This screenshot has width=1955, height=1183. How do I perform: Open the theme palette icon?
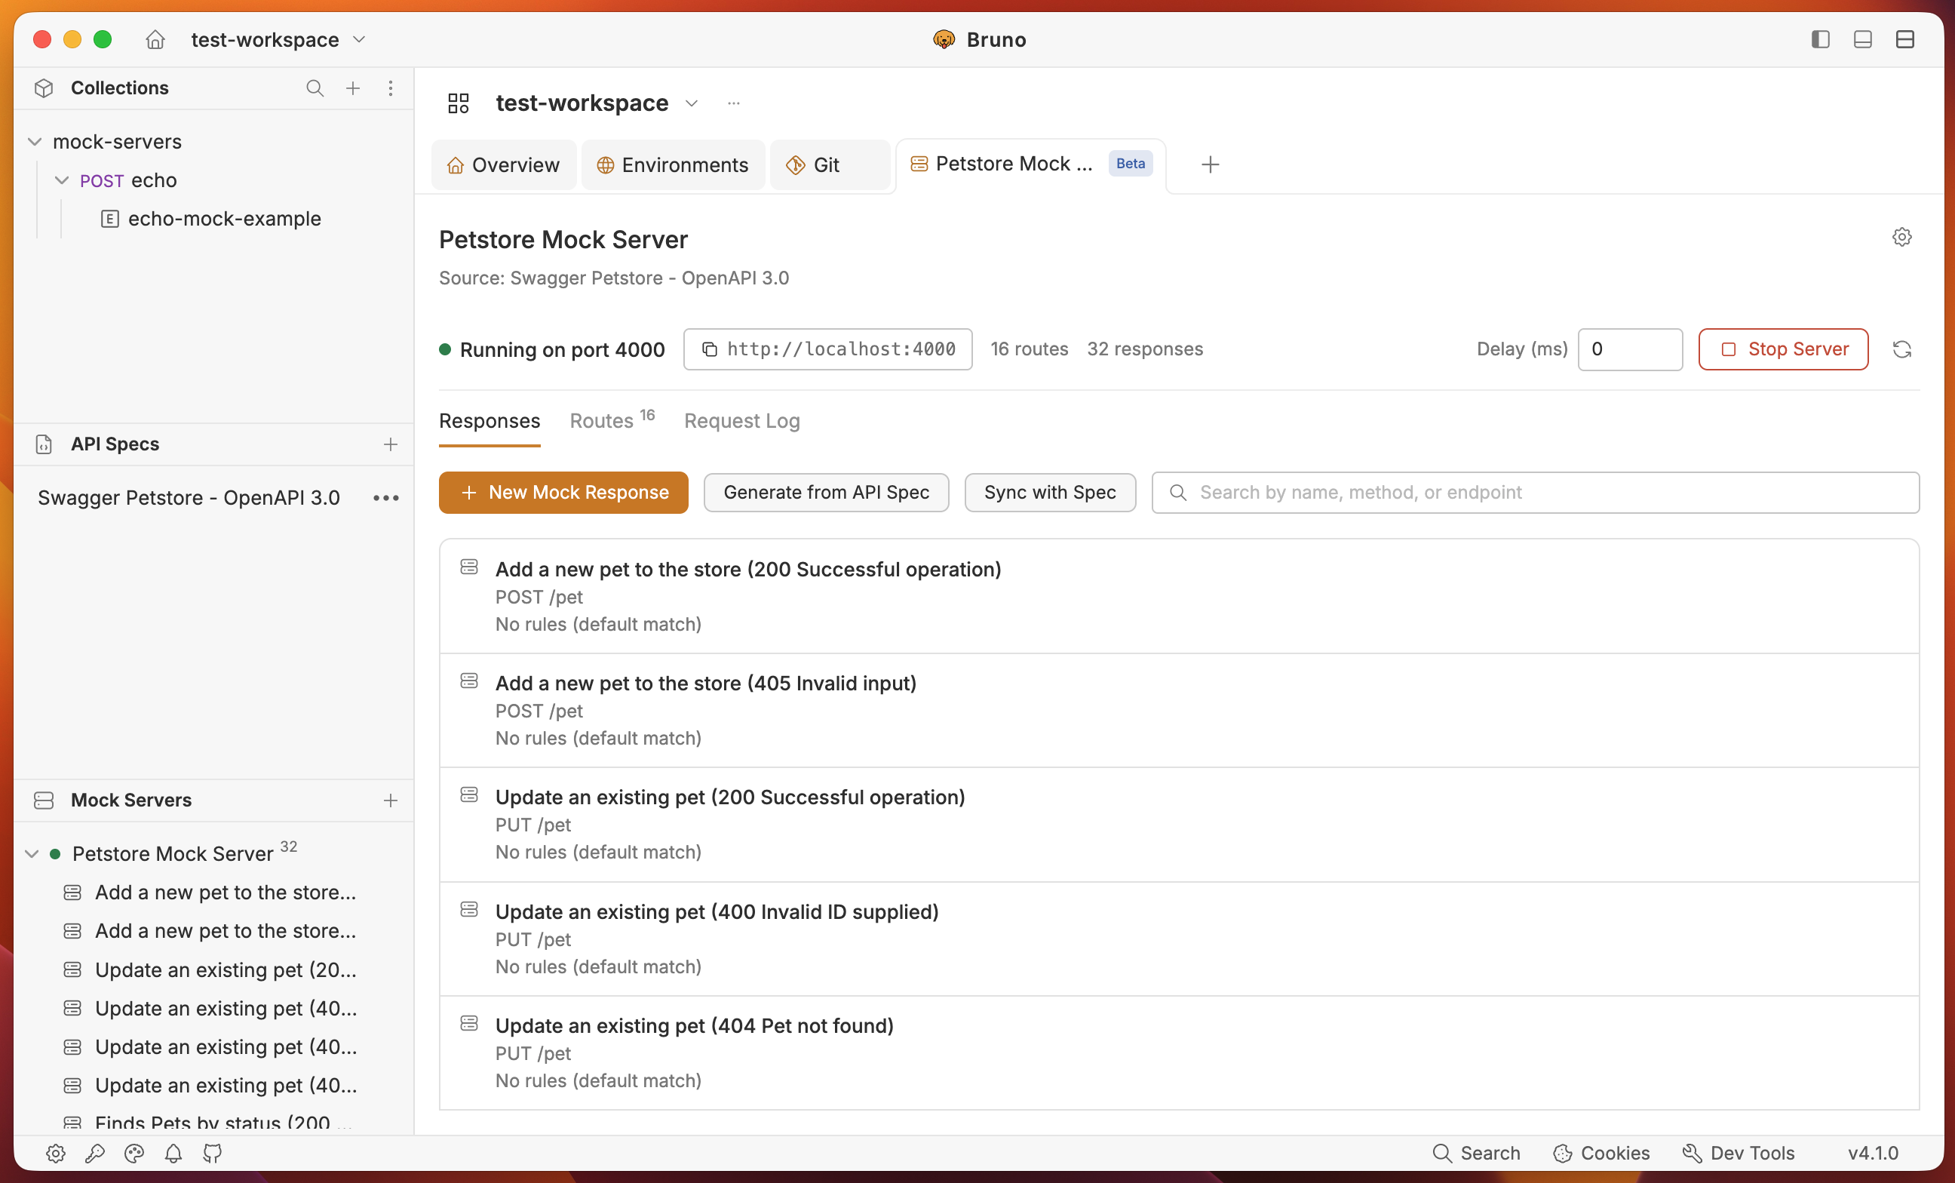click(x=134, y=1153)
